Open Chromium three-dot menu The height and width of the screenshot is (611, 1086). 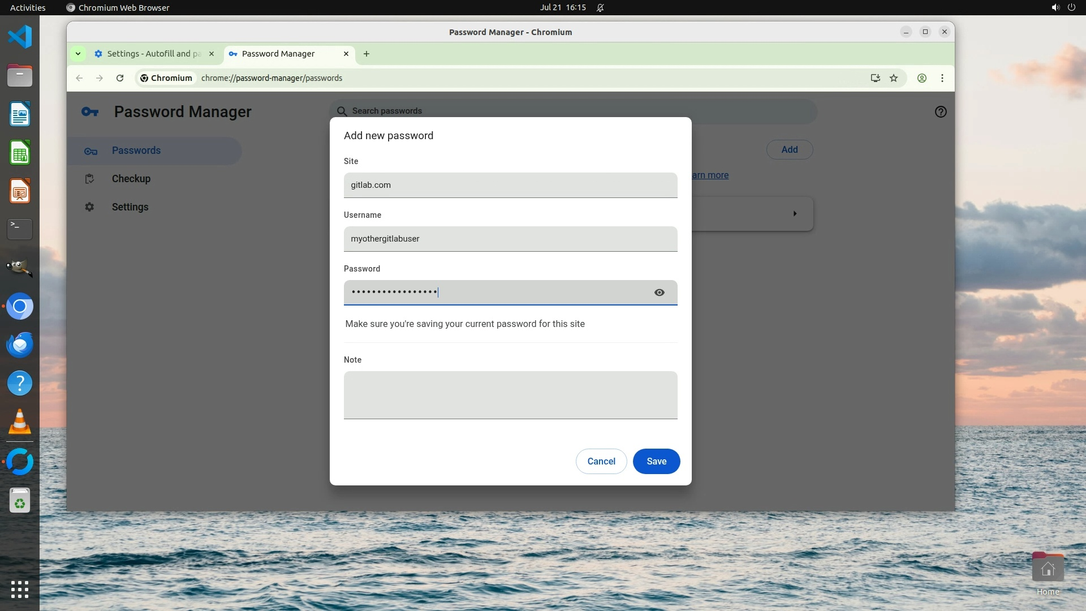coord(942,78)
